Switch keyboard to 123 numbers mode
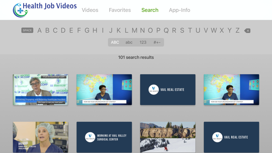This screenshot has width=272, height=153. pos(143,42)
